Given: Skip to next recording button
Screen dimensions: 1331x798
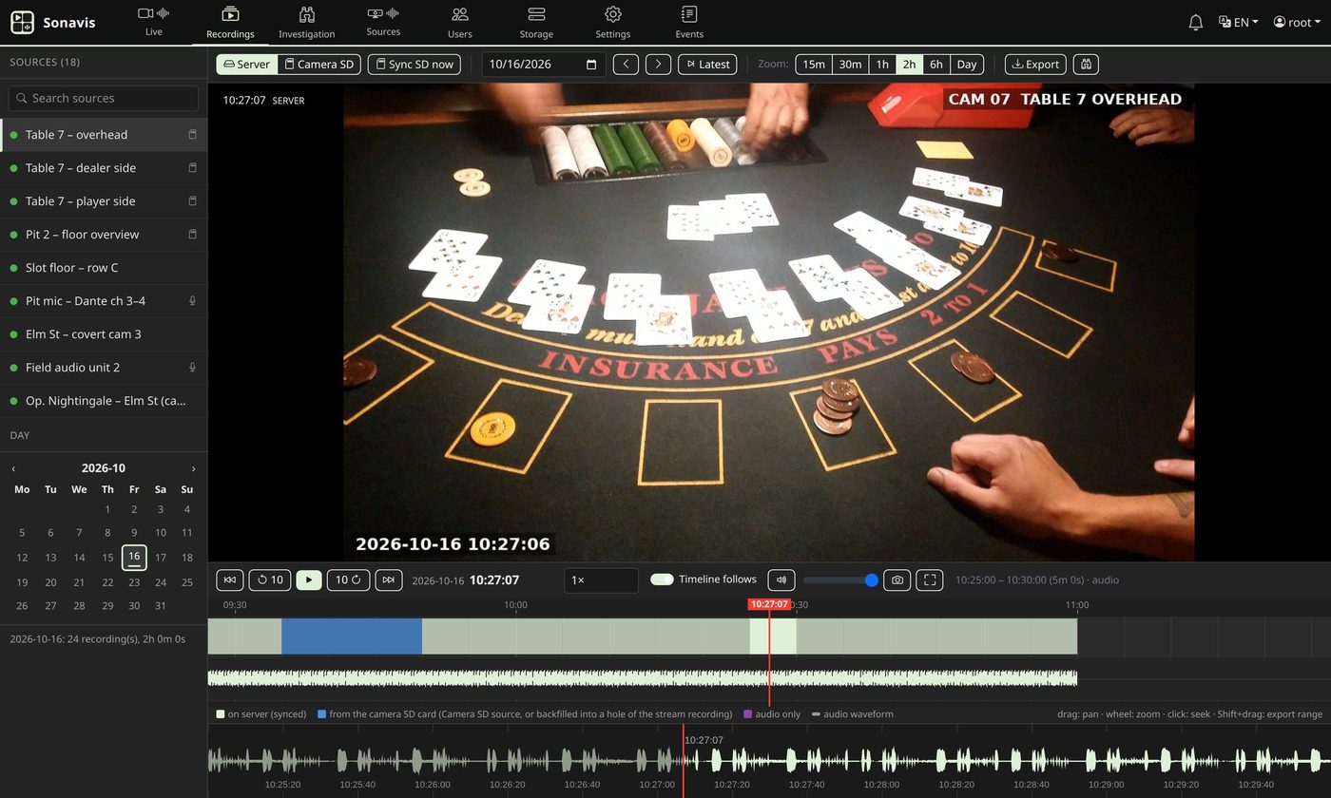Looking at the screenshot, I should click(x=388, y=579).
